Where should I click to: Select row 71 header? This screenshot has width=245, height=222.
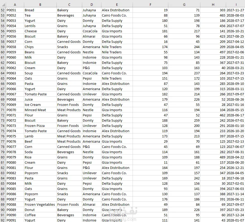click(x=3, y=110)
